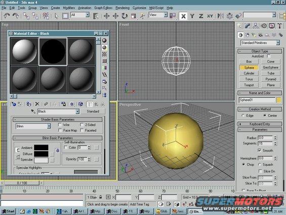Open the Animation menu
Viewport: 286px width, 215px height.
coord(85,8)
